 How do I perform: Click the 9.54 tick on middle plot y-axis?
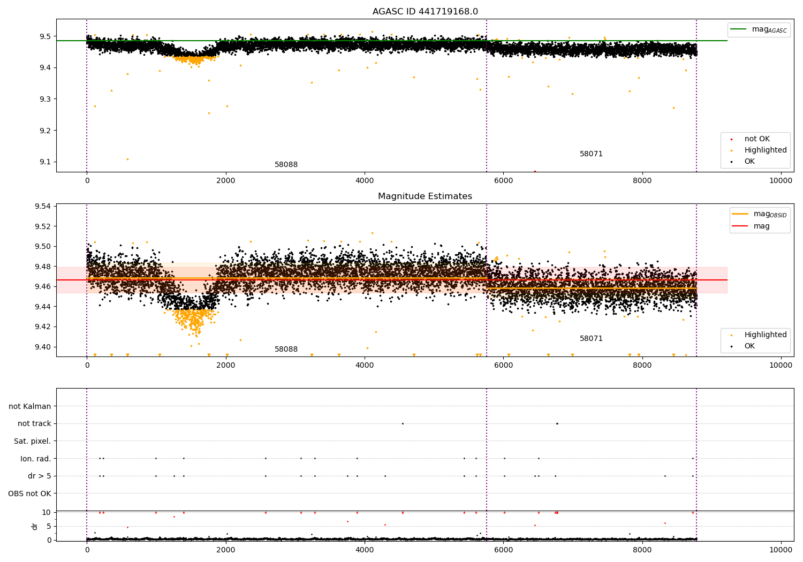point(43,207)
